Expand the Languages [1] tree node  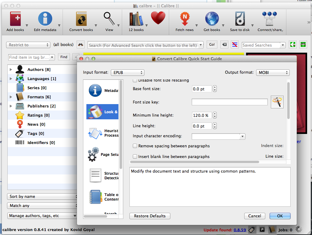(11, 79)
